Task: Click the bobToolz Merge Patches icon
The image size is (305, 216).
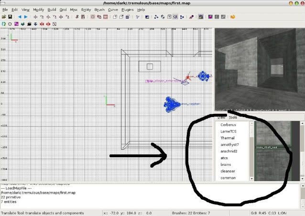Action: pyautogui.click(x=42, y=24)
